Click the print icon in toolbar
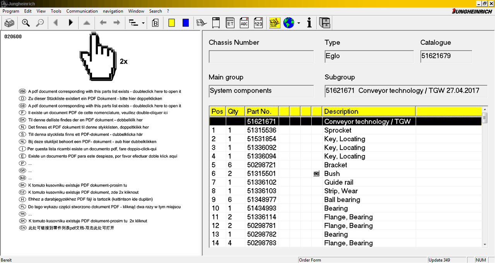 pyautogui.click(x=10, y=23)
